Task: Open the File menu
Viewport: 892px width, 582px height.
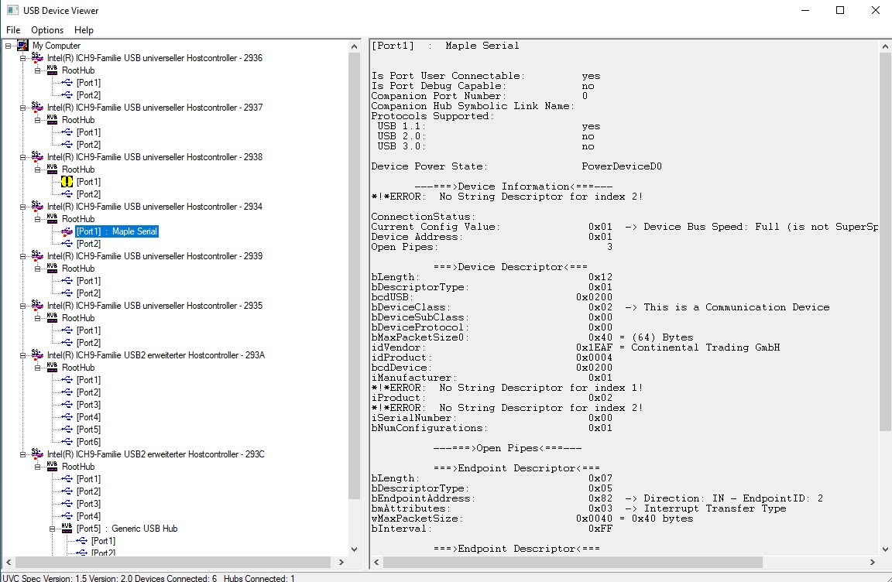Action: click(13, 30)
